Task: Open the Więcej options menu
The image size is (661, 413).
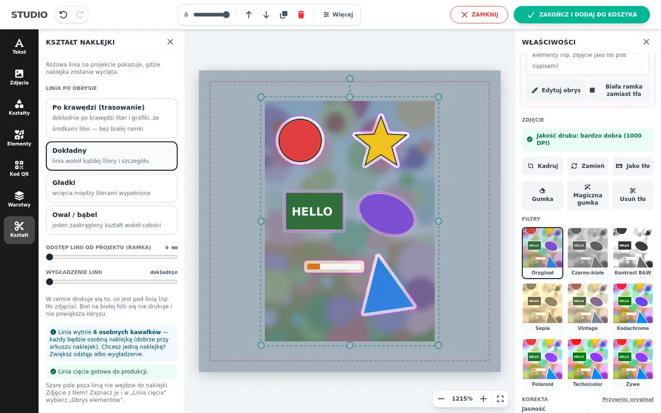Action: tap(338, 15)
